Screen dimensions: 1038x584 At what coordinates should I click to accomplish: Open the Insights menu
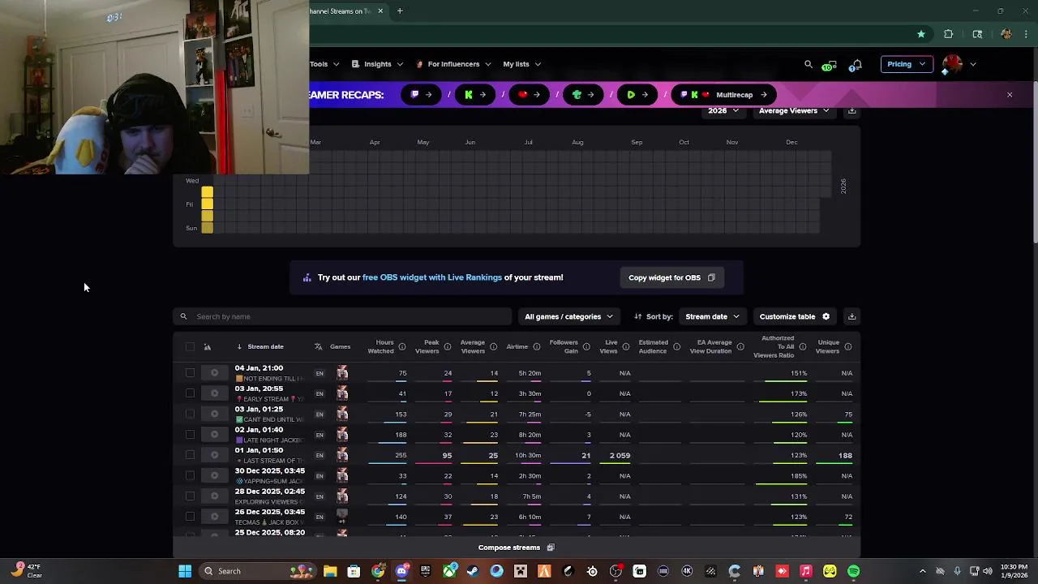tap(377, 64)
